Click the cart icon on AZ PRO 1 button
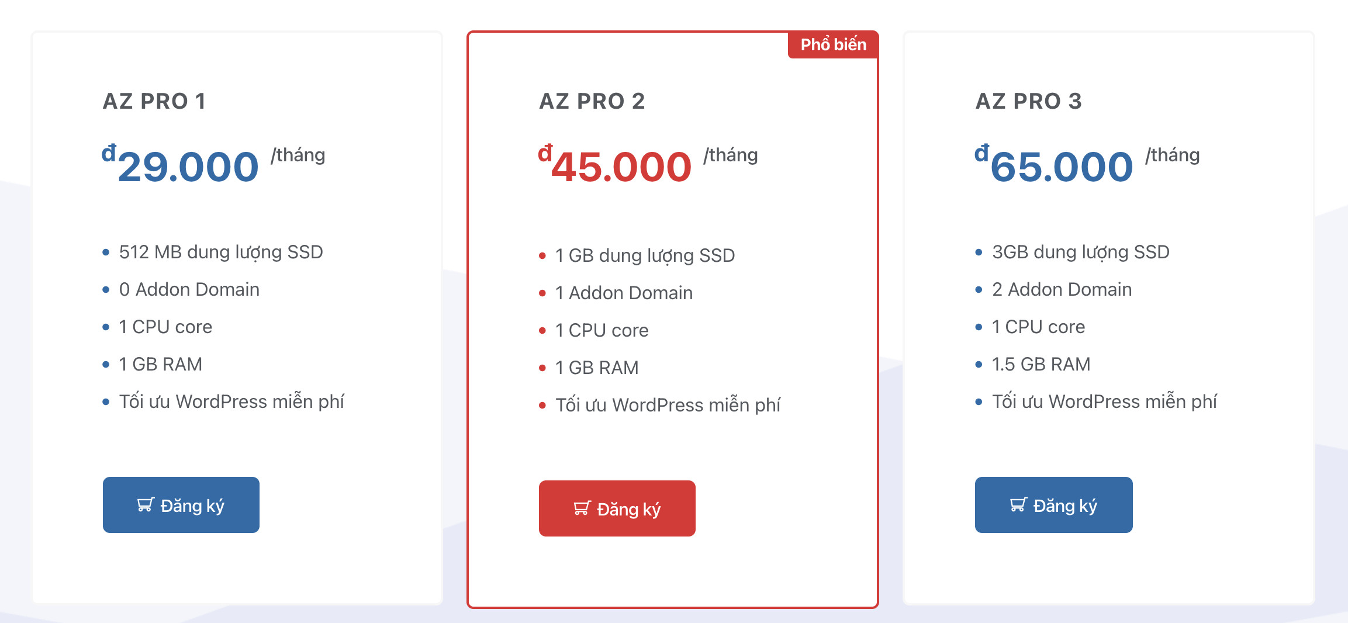Screen dimensions: 1348x623 coord(146,504)
